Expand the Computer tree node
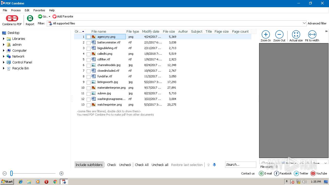329x185 pixels. point(4,51)
